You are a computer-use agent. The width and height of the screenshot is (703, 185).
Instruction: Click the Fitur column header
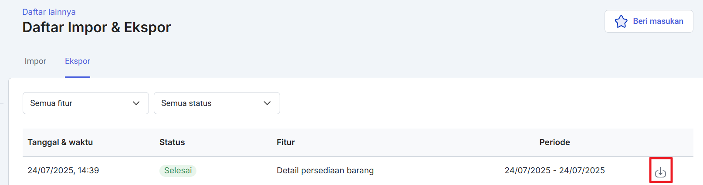point(286,142)
